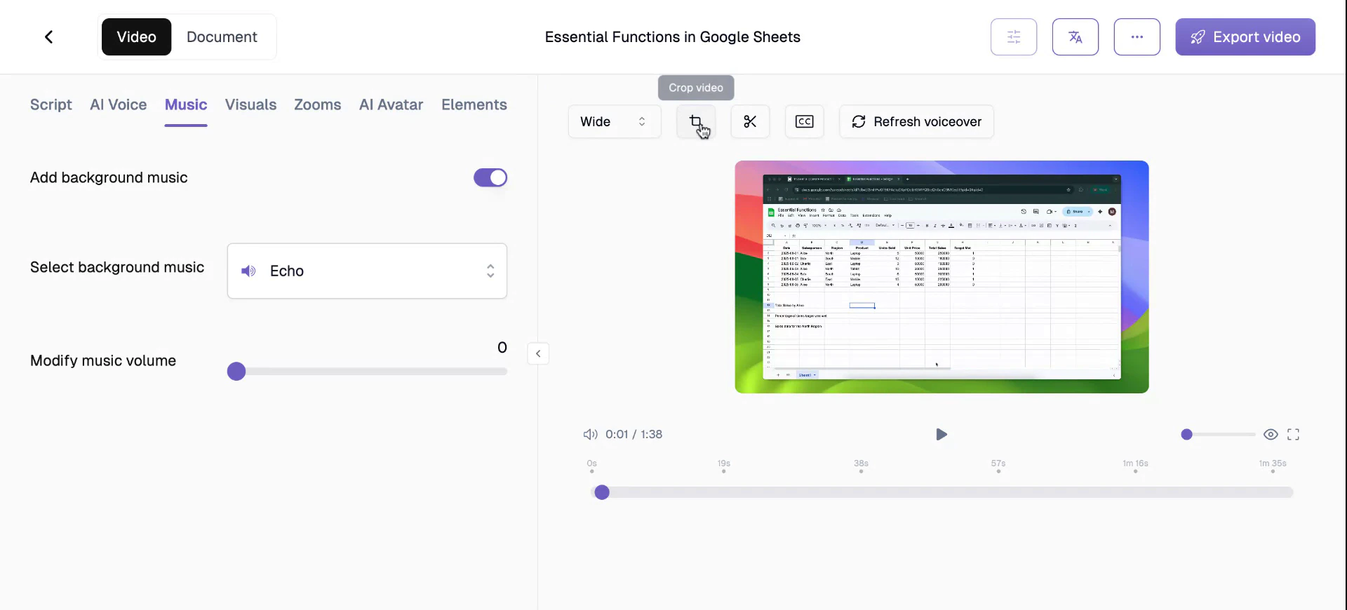1347x610 pixels.
Task: Click the video preview thumbnail
Action: pos(941,277)
